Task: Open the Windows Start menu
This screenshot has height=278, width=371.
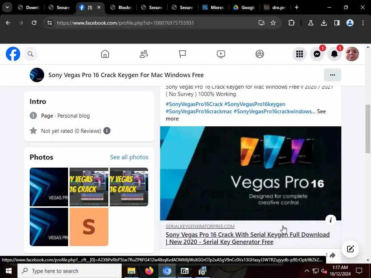Action: [9, 271]
